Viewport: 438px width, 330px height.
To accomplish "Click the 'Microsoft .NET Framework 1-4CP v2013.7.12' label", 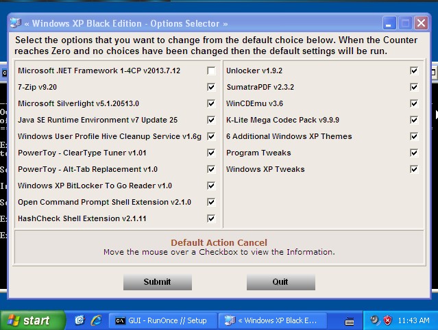I will [99, 71].
